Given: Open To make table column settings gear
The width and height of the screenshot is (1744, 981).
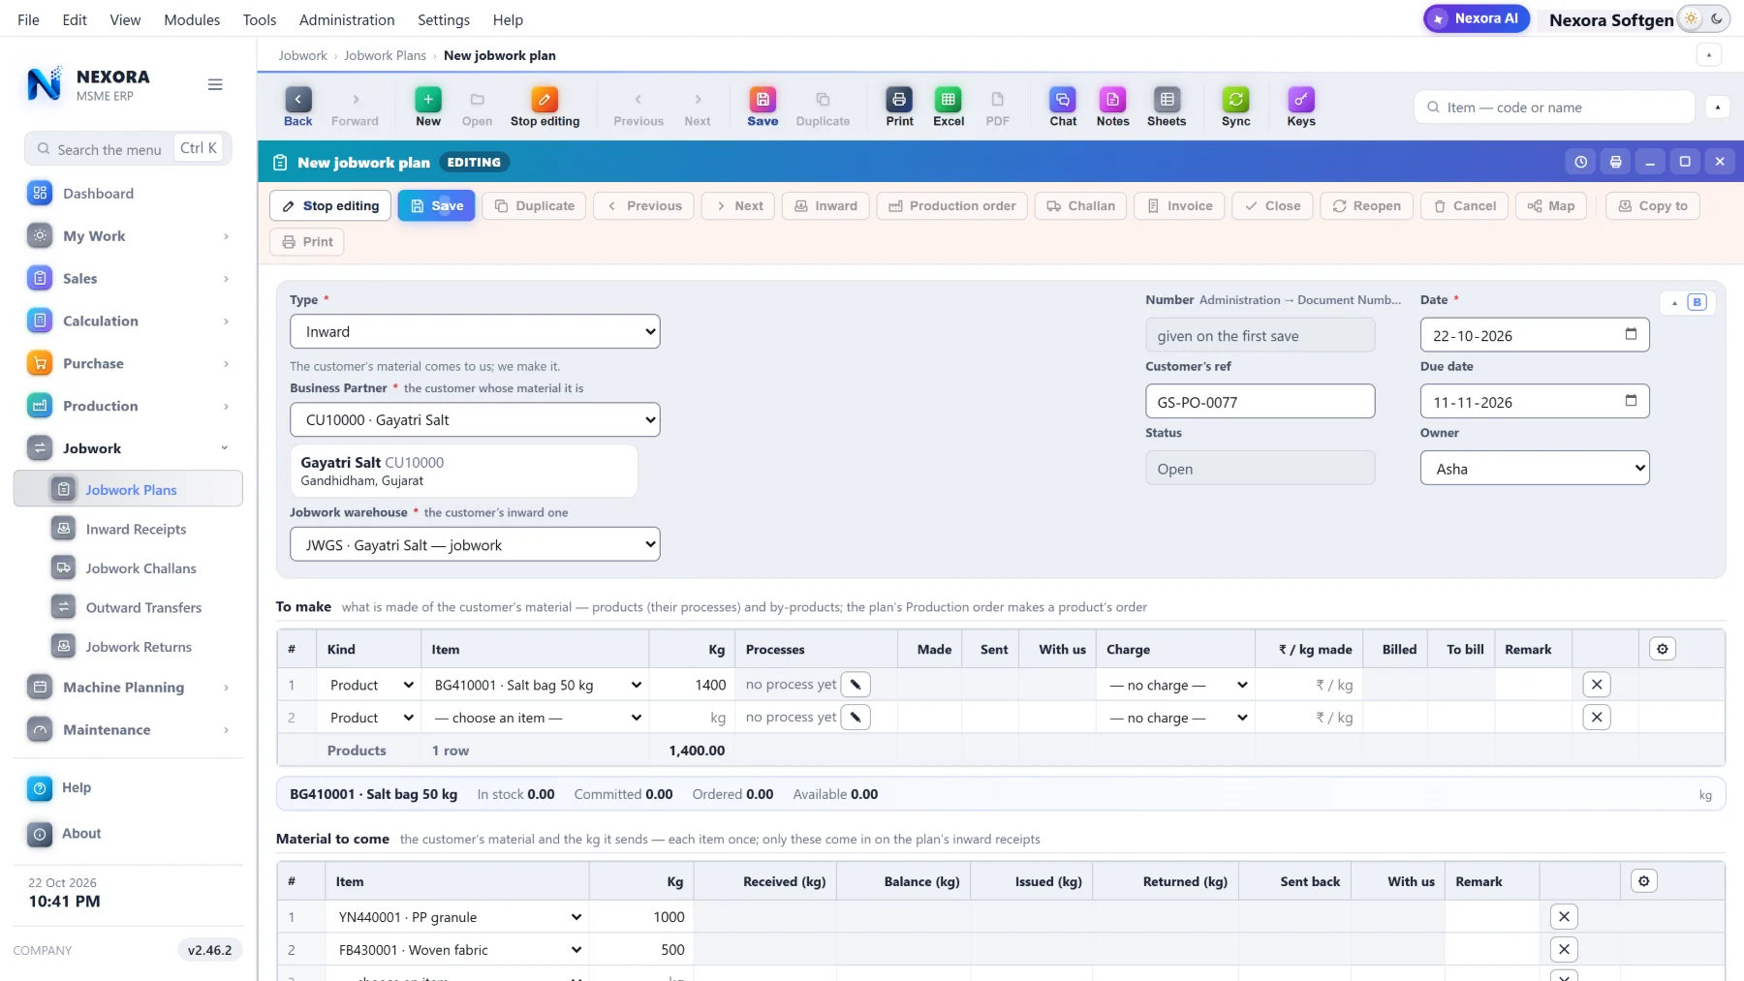Looking at the screenshot, I should 1663,649.
